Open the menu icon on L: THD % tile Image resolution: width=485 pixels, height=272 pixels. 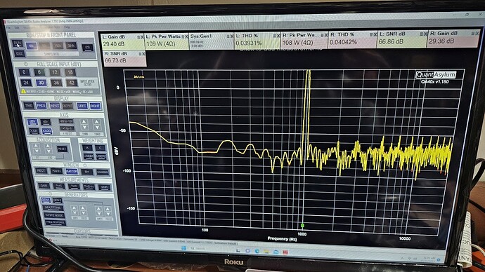[x=275, y=36]
